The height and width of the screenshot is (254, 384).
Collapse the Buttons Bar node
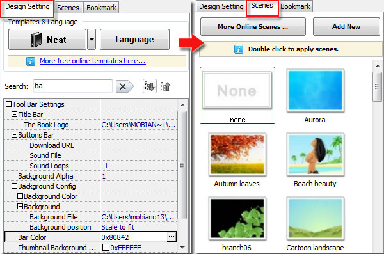14,135
